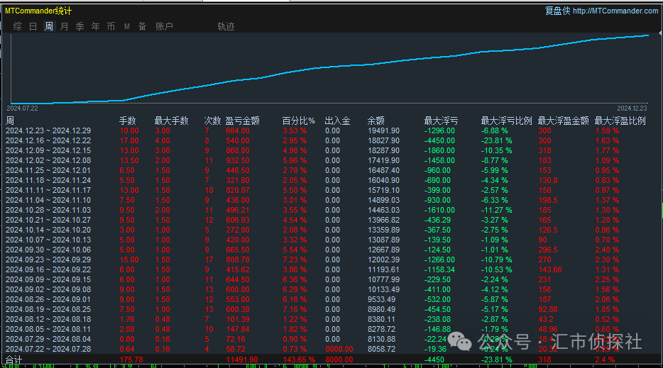The width and height of the screenshot is (663, 368).
Task: Select week row 2024.10.14 ~ 2024.10.20
Action: click(x=331, y=230)
